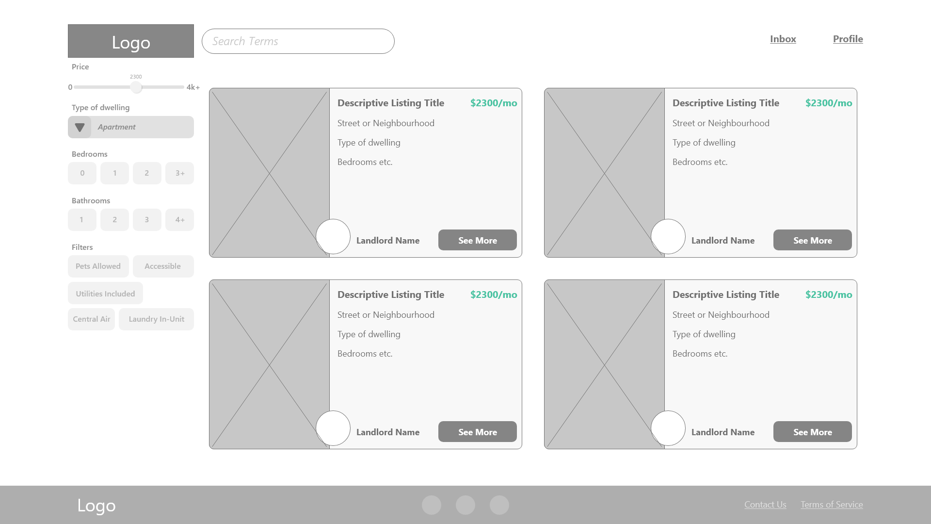
Task: Click the price slider handle
Action: tap(136, 87)
